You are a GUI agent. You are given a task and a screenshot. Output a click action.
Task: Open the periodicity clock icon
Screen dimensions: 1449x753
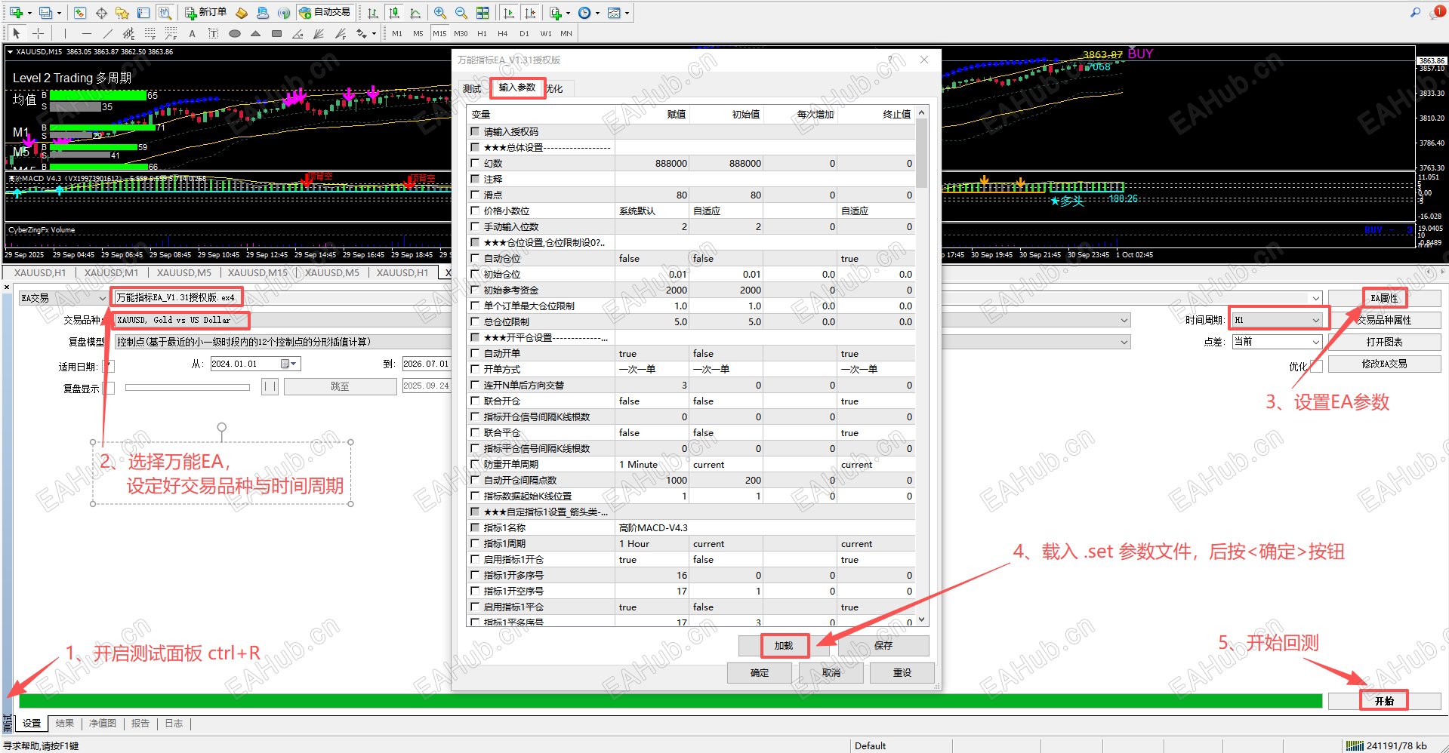584,13
